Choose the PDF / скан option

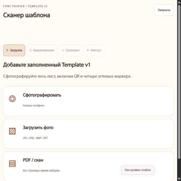click(88, 166)
